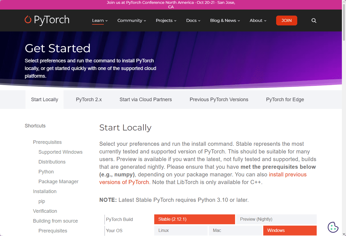The width and height of the screenshot is (346, 236).
Task: Expand the Learn dropdown menu
Action: click(100, 21)
